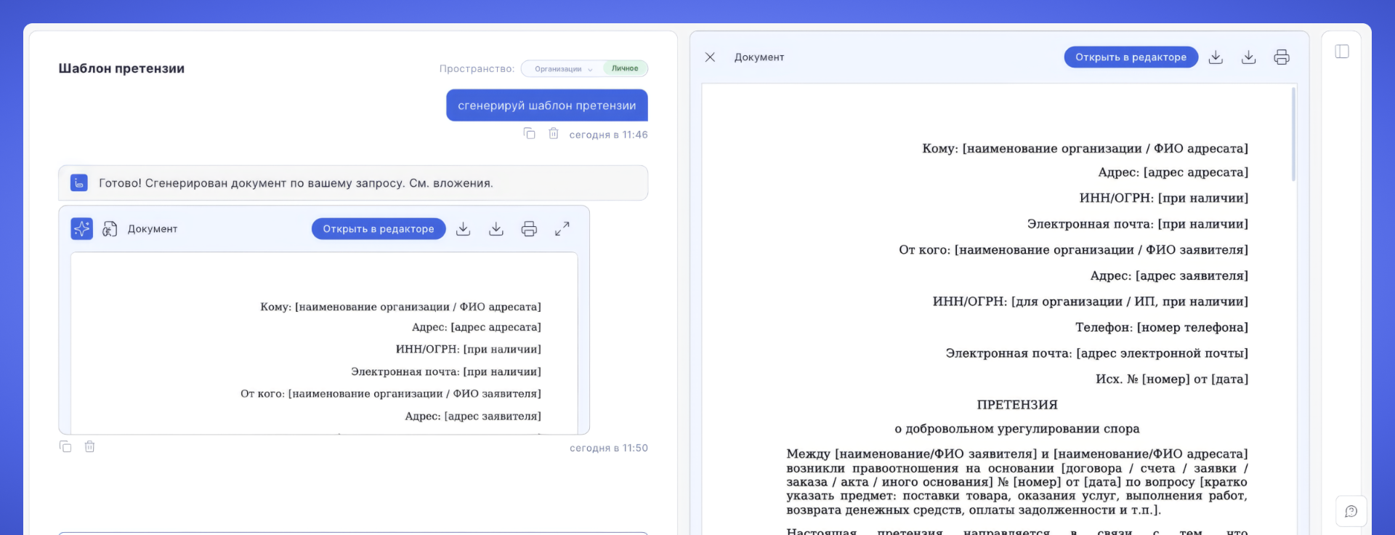Viewport: 1395px width, 535px height.
Task: Click chat card download icon beside print icon
Action: point(496,229)
